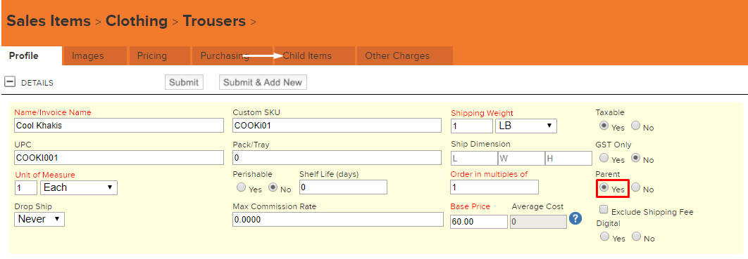The width and height of the screenshot is (748, 259).
Task: Set Taxable to Yes
Action: pyautogui.click(x=604, y=126)
